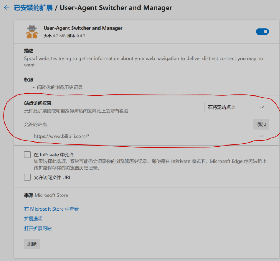
Task: Click the version text 0.4.7
Action: click(81, 36)
